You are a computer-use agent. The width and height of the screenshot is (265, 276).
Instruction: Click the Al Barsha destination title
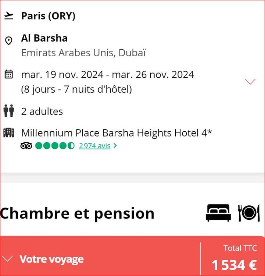click(44, 38)
